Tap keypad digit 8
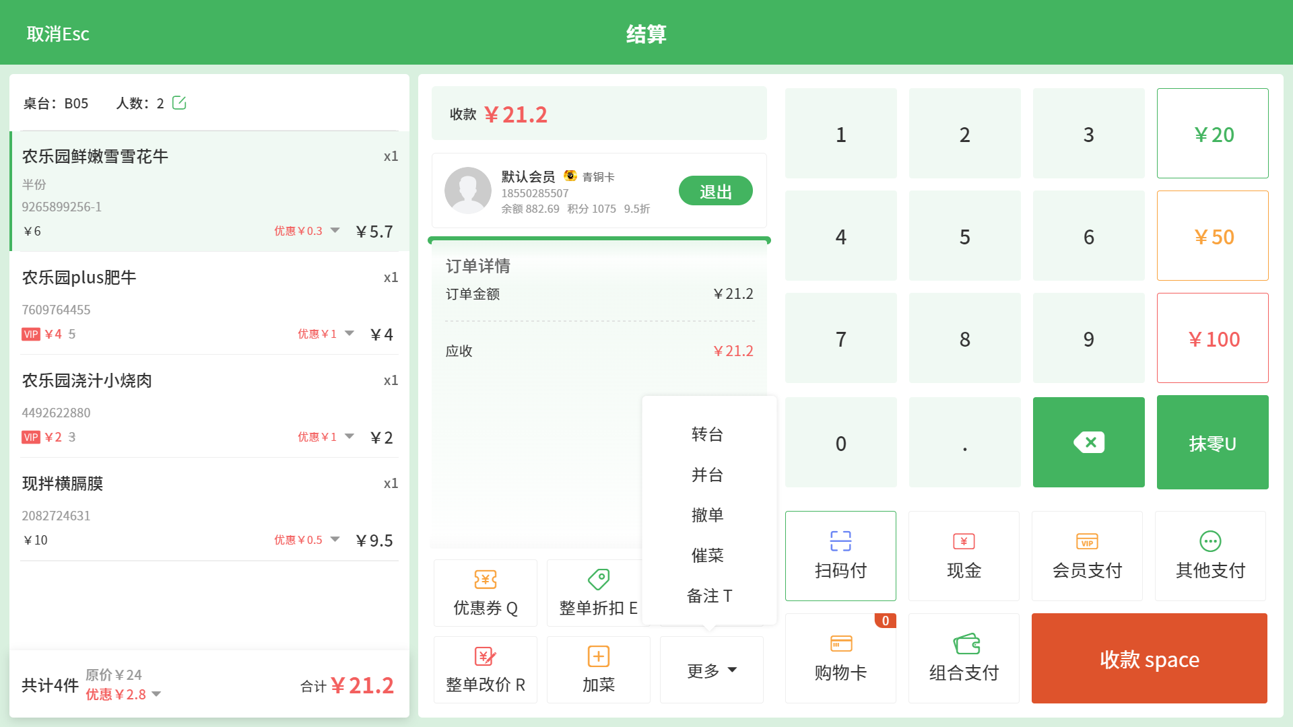 (x=964, y=338)
